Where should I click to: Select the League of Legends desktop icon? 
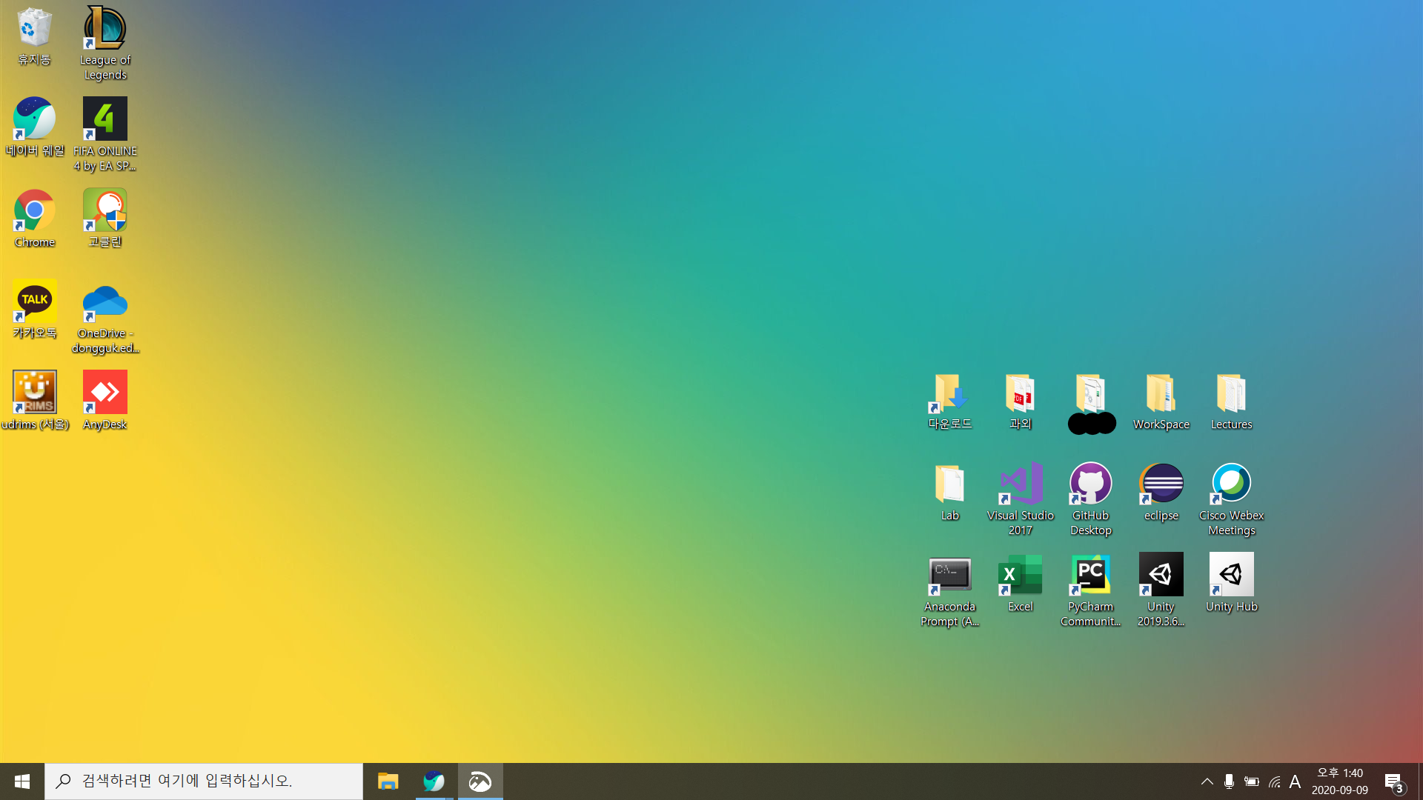(105, 30)
